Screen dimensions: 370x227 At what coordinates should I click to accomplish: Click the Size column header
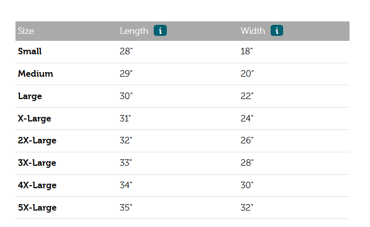(x=26, y=31)
